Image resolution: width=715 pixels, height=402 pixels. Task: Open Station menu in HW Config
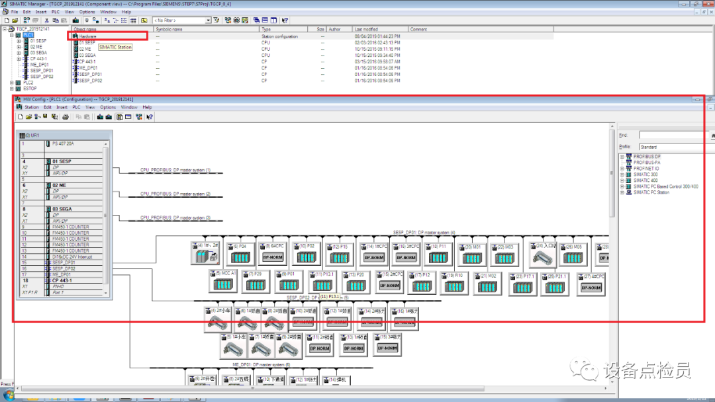coord(32,108)
